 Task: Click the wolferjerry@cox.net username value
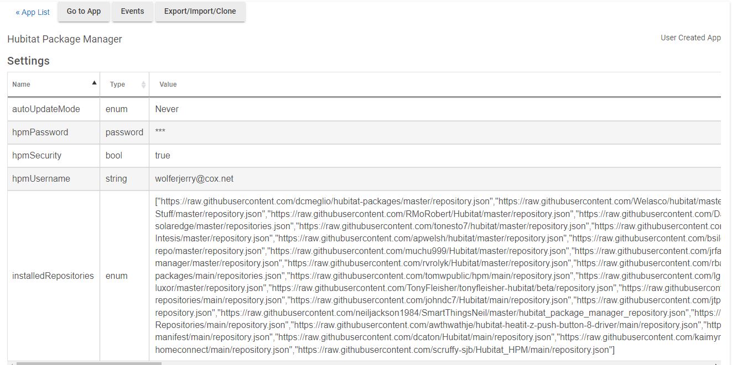pos(195,179)
